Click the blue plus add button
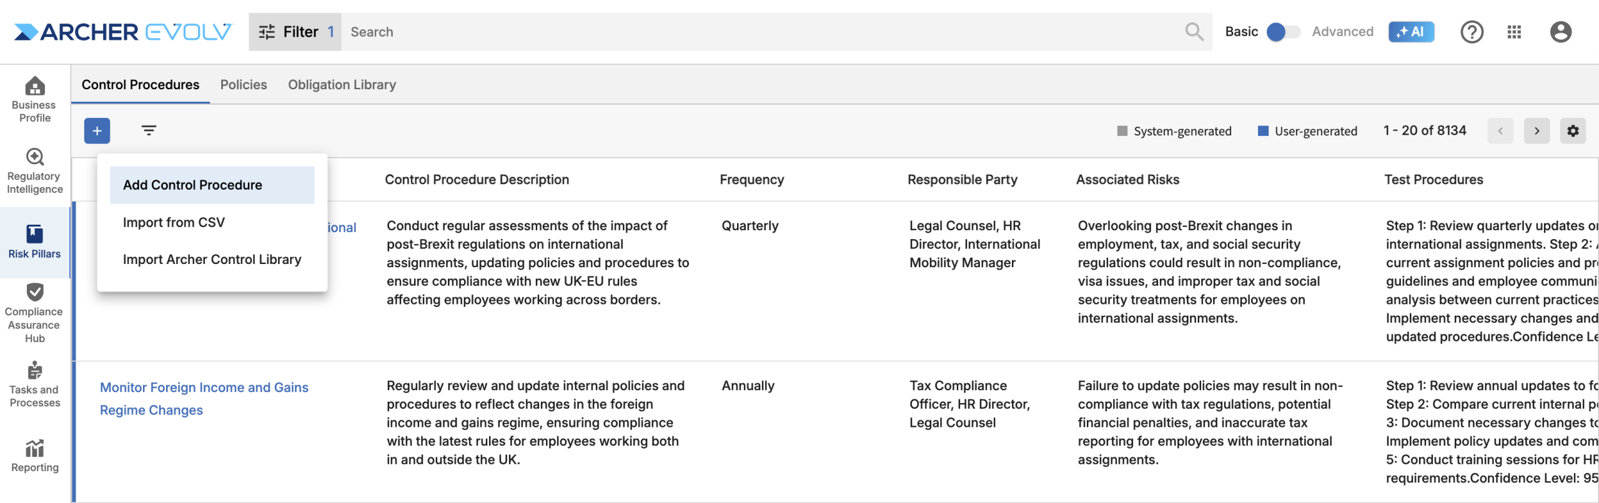 click(x=97, y=131)
